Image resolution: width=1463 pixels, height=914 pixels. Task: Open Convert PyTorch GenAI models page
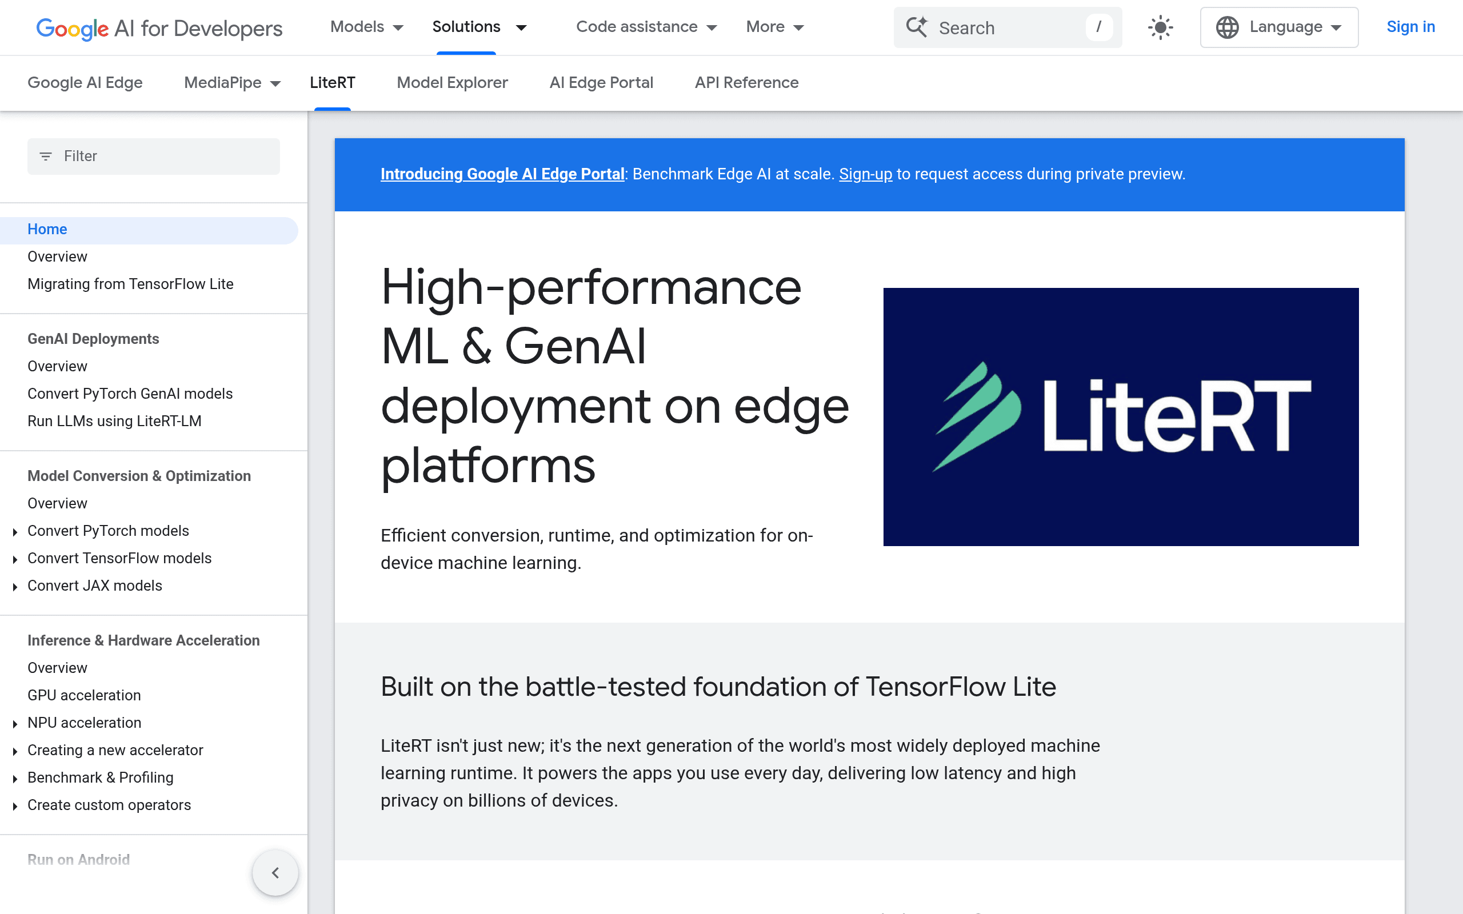tap(130, 394)
